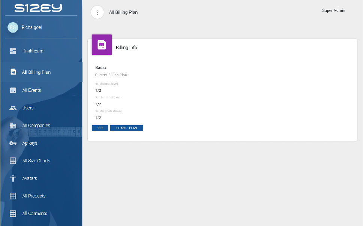Click the All Products grid icon
This screenshot has width=363, height=226.
coord(13,196)
